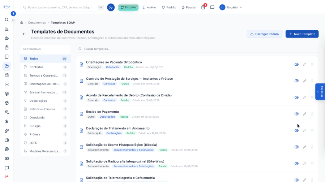Image resolution: width=334 pixels, height=195 pixels.
Task: Open the target goals sidebar icon
Action: click(x=7, y=149)
